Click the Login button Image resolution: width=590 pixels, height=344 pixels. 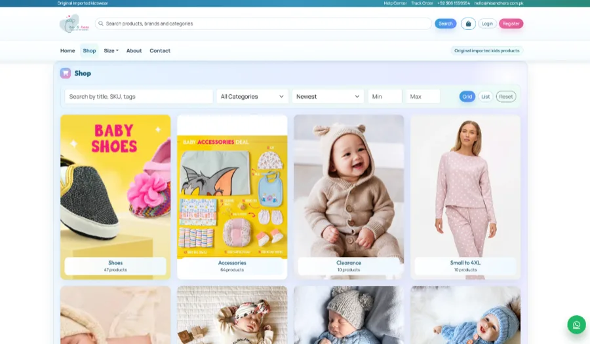pyautogui.click(x=487, y=24)
